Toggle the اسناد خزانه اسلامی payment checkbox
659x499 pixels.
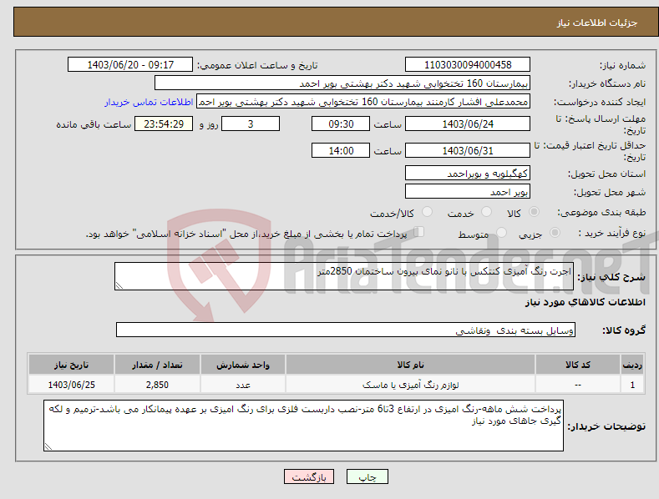(418, 232)
